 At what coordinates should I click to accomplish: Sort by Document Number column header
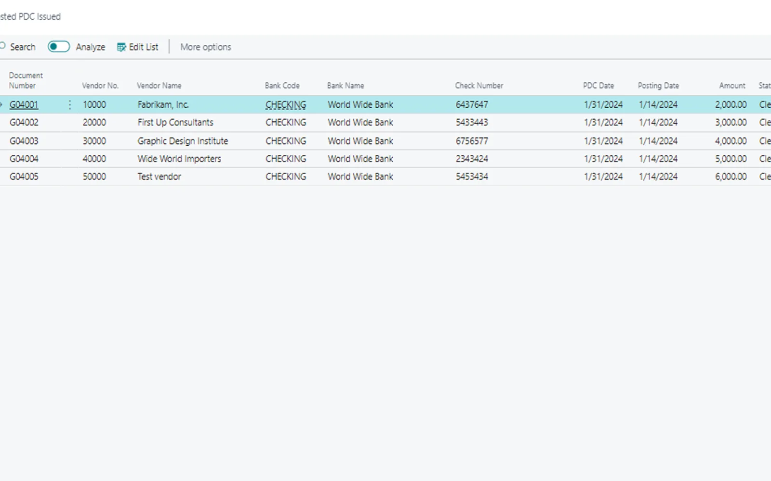[26, 80]
